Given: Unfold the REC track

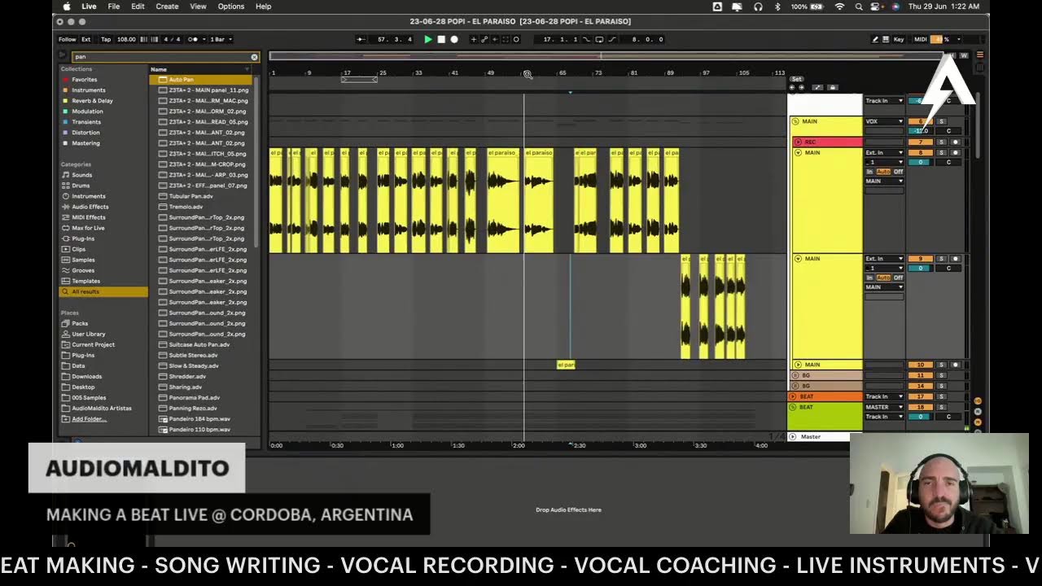Looking at the screenshot, I should (x=798, y=142).
